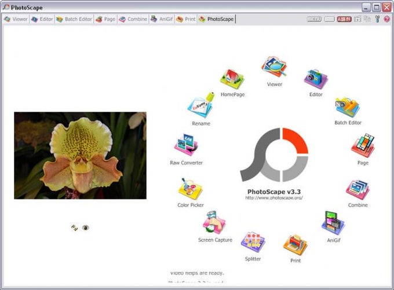The width and height of the screenshot is (394, 290).
Task: Open the Combine icon in circular menu
Action: coord(358,190)
